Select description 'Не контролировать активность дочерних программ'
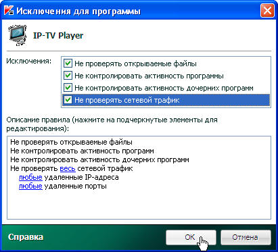Viewport: 278px width, 252px height. [x=99, y=159]
